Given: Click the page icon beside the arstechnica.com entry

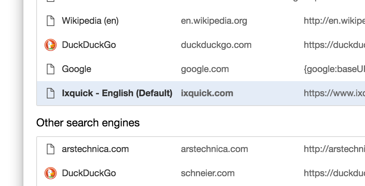Looking at the screenshot, I should pos(51,149).
